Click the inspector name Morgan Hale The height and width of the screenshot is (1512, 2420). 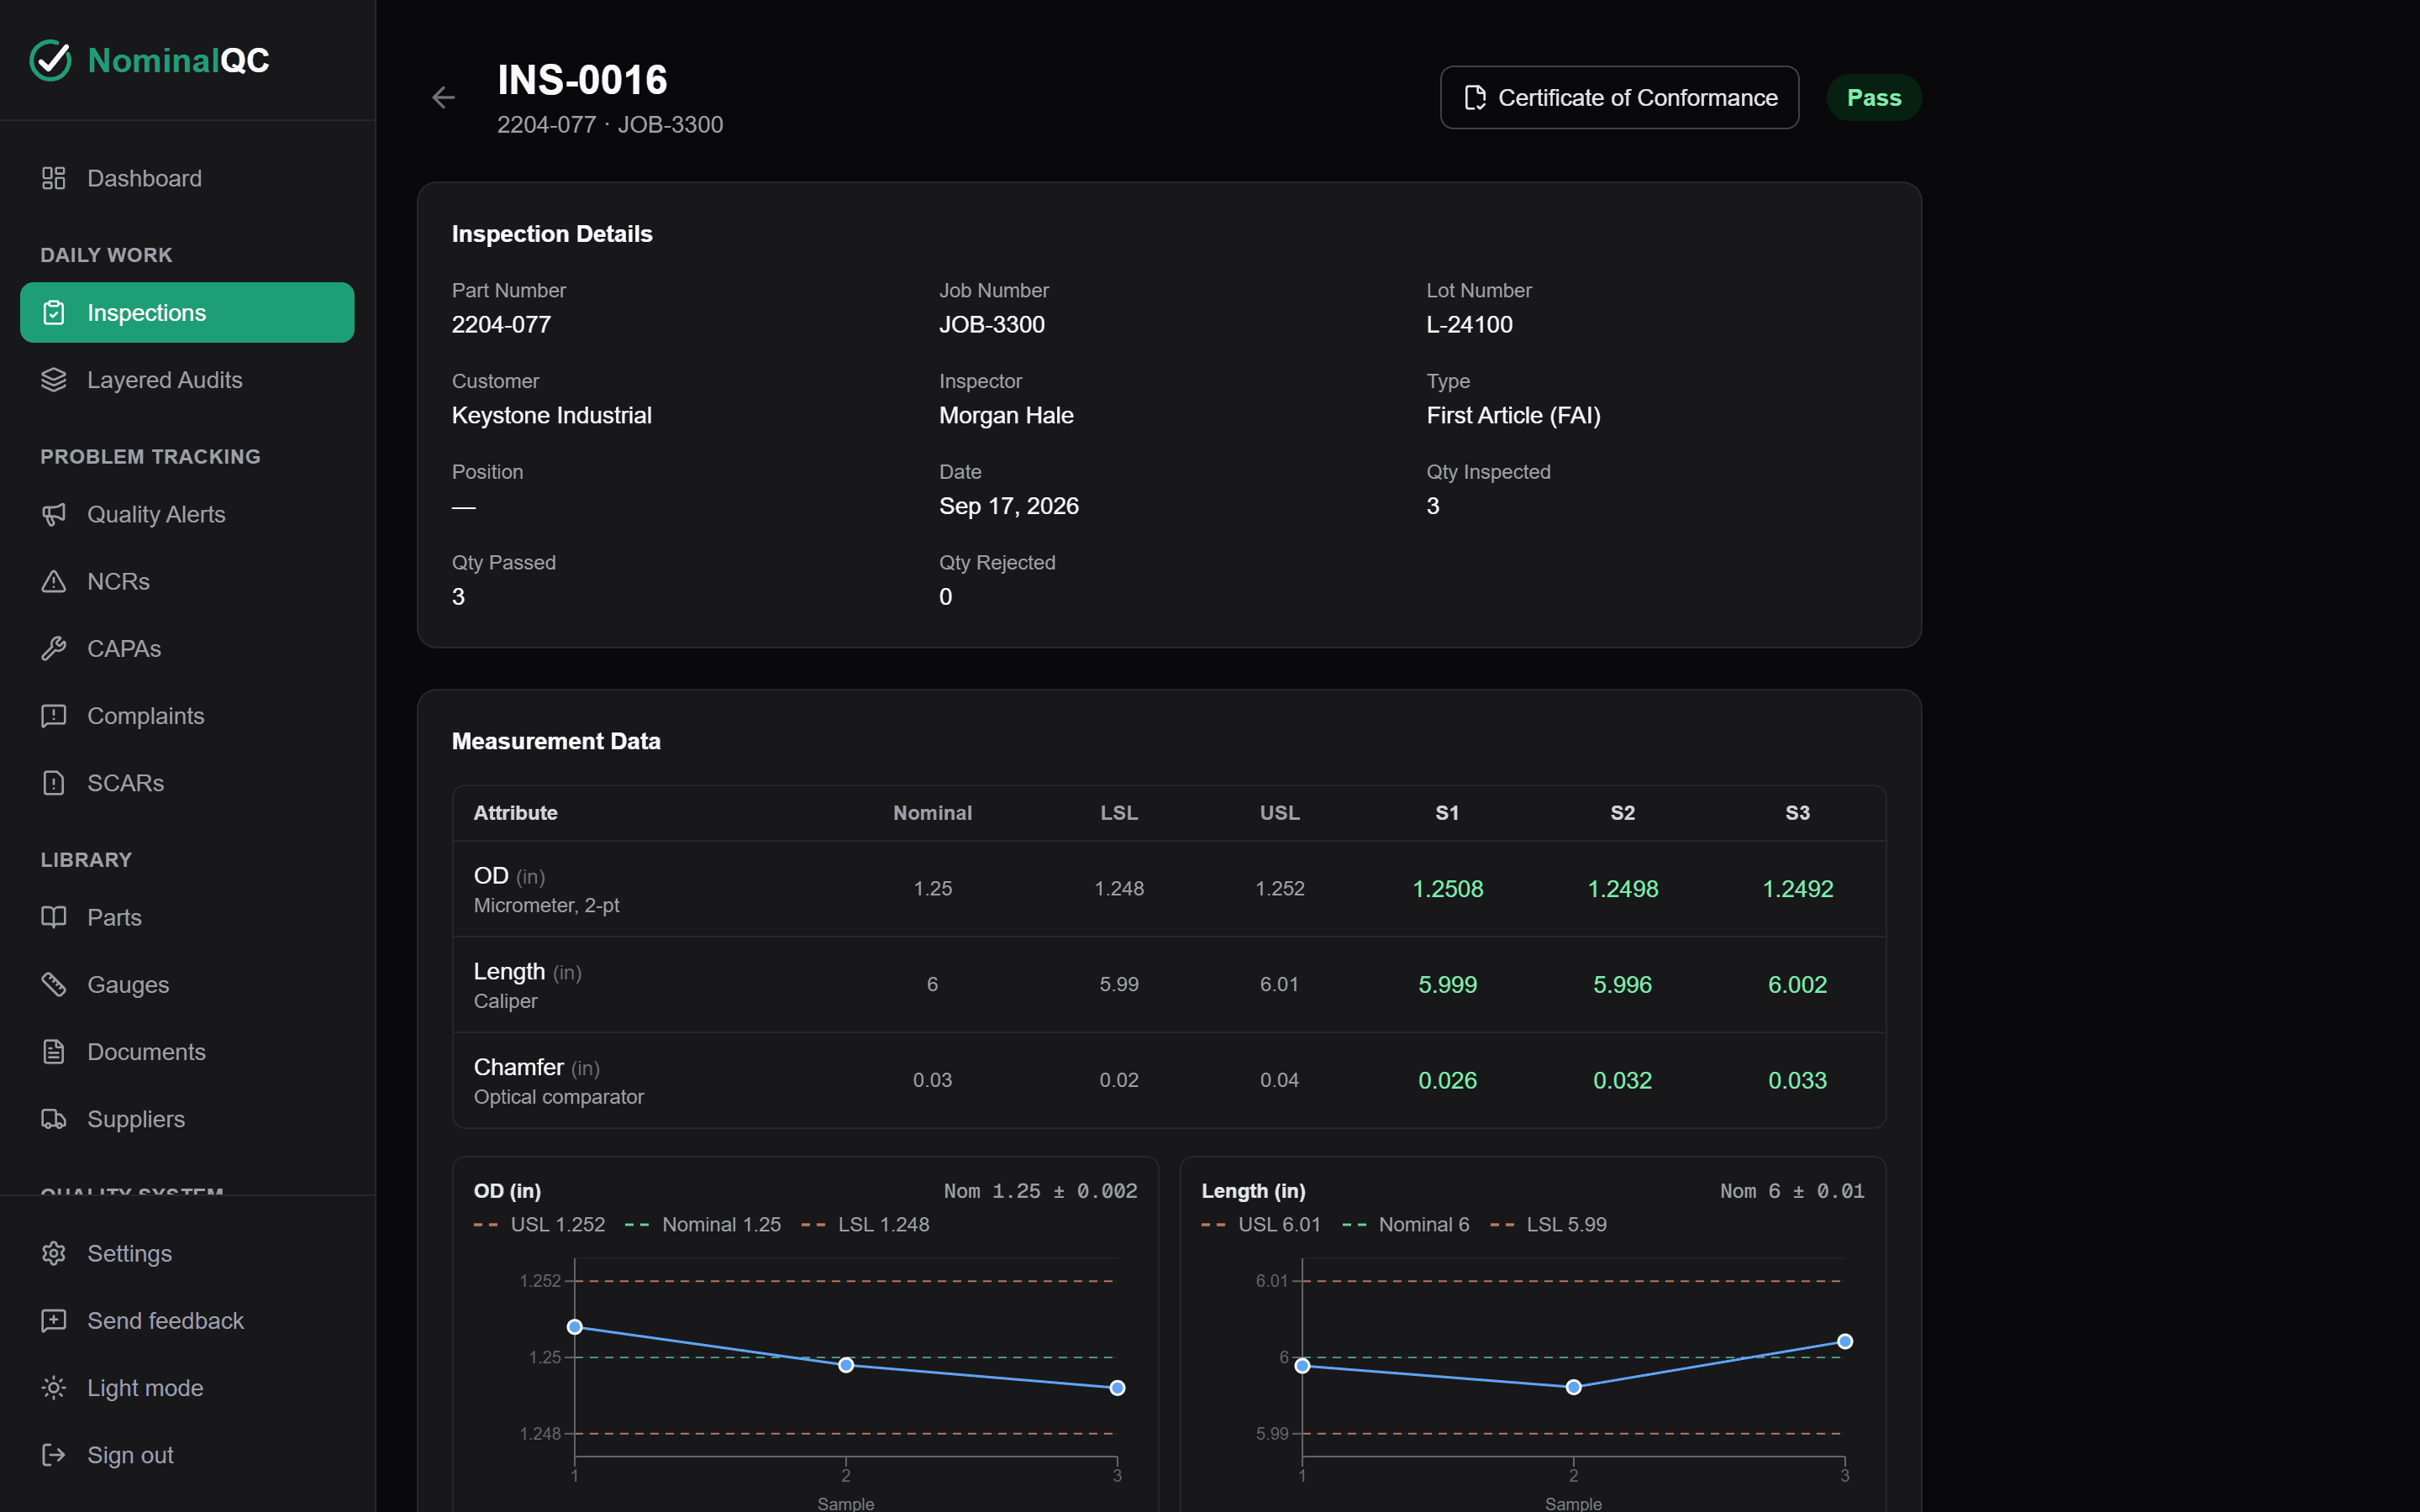[1006, 415]
